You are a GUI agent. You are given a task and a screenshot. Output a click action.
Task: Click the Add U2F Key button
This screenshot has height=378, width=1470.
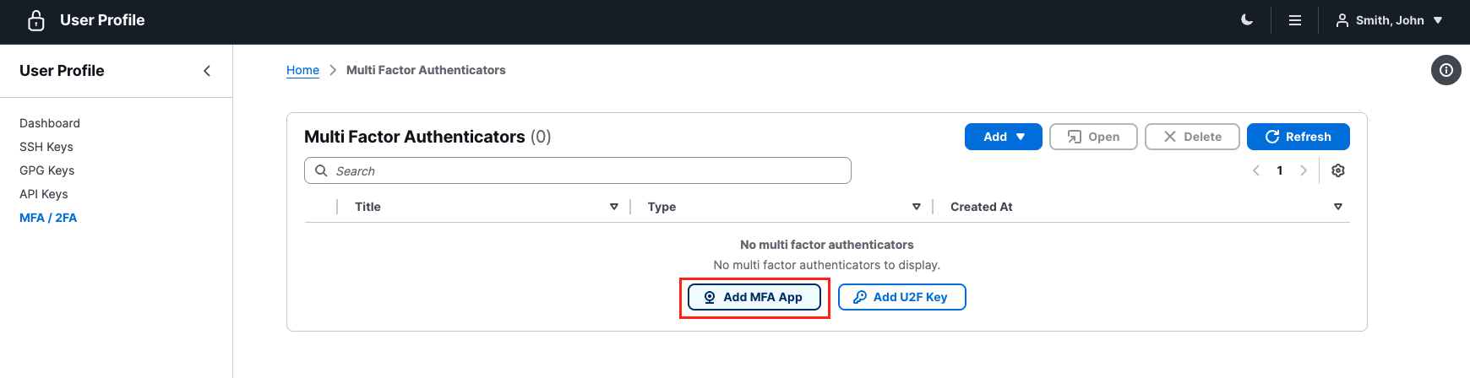pos(901,297)
